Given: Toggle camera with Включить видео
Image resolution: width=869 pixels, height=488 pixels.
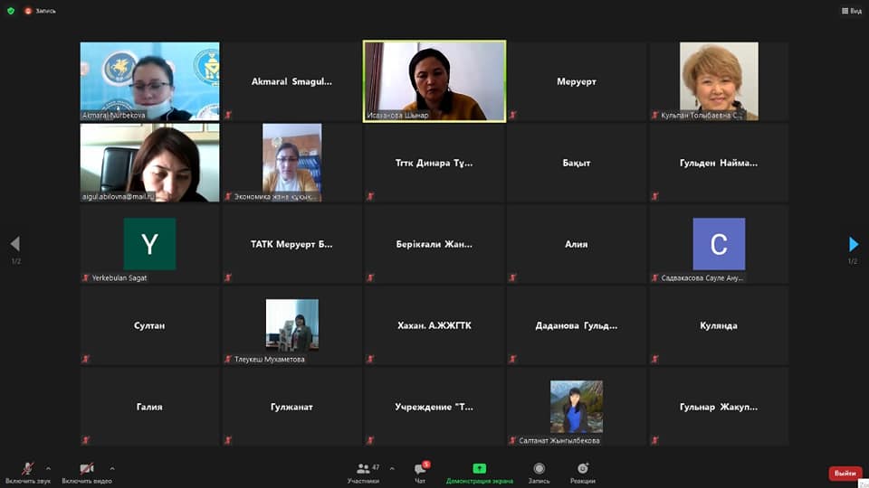Looking at the screenshot, I should tap(86, 472).
